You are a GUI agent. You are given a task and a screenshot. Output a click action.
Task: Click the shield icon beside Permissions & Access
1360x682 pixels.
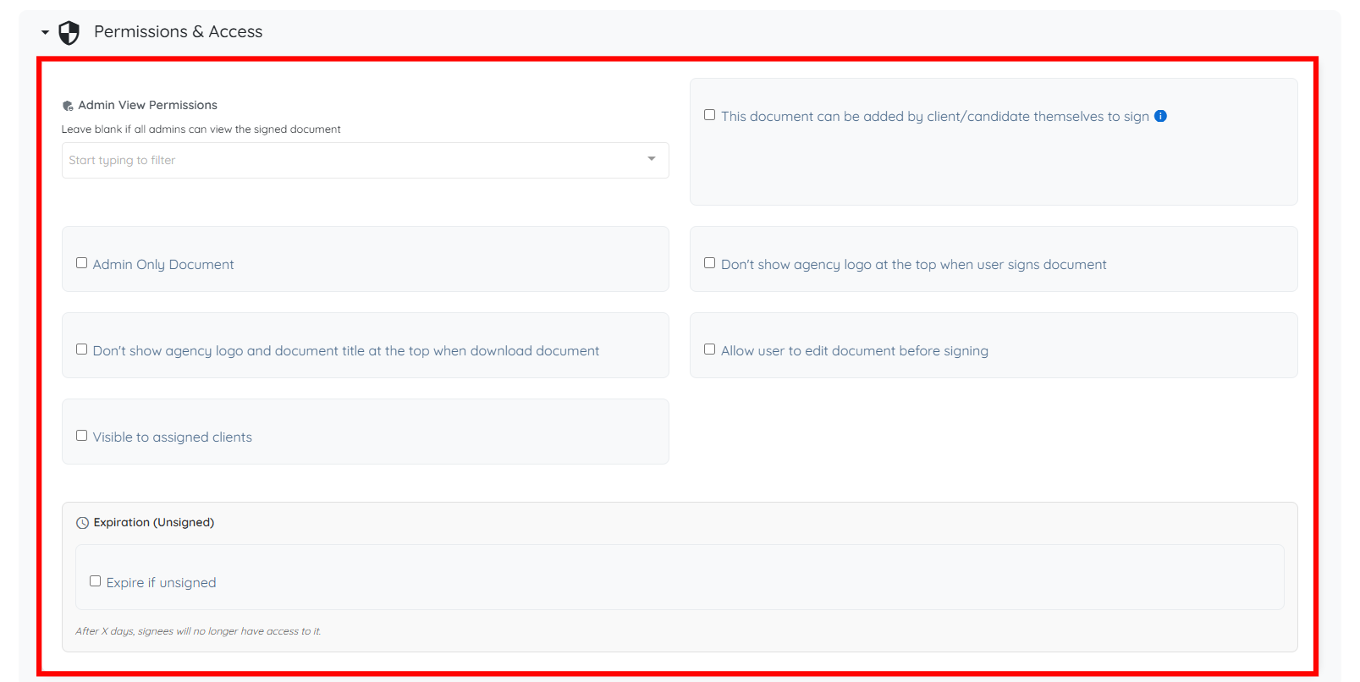tap(69, 33)
